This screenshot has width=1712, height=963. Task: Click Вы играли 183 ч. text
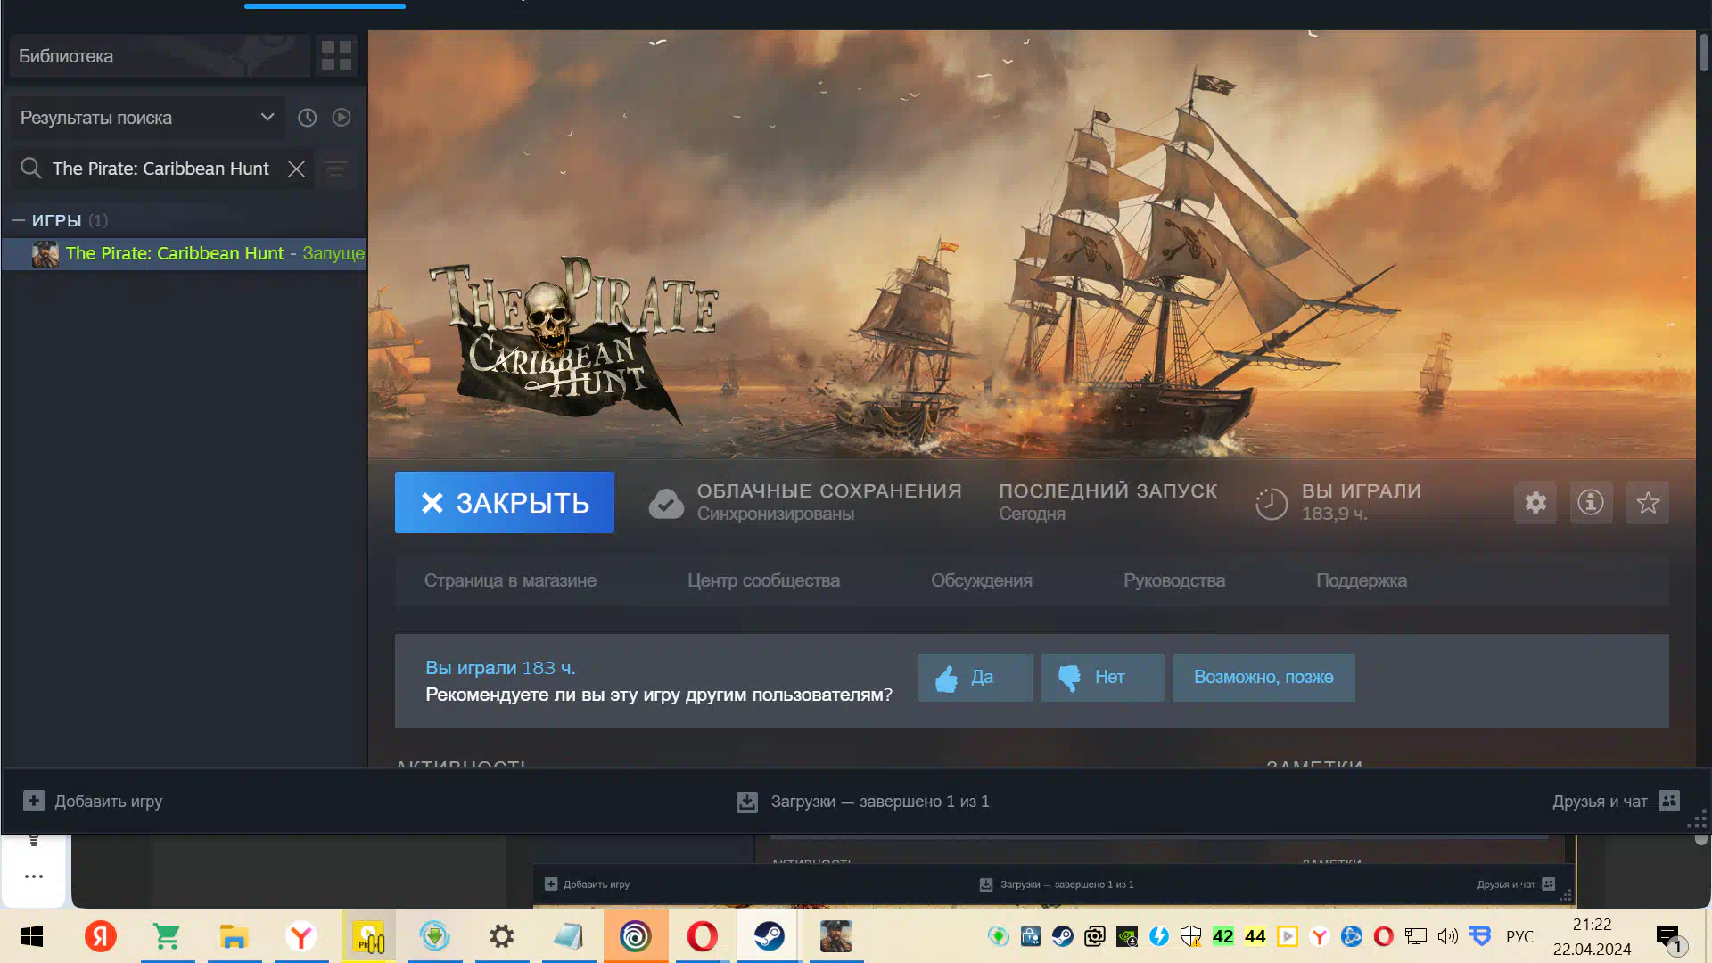pos(500,668)
